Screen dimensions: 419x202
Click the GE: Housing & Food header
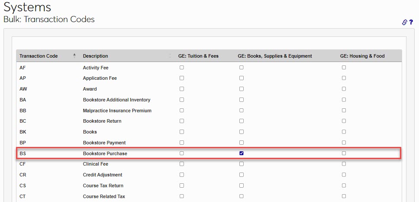(362, 56)
